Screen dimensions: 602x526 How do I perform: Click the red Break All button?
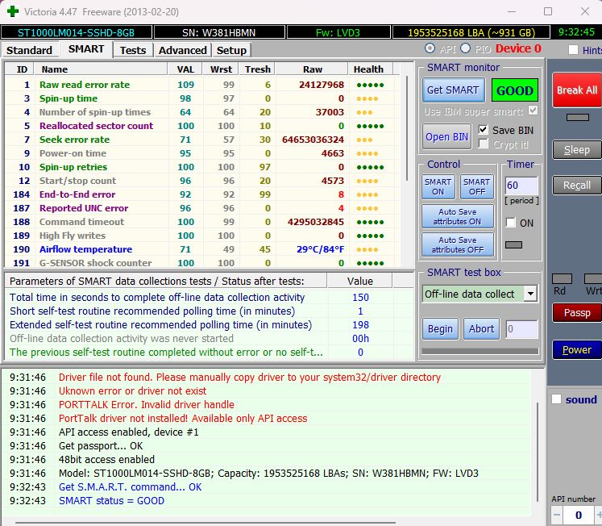coord(577,90)
